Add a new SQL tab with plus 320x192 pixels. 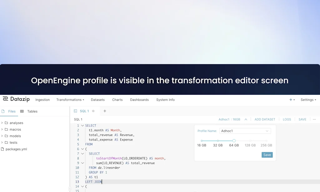point(105,111)
